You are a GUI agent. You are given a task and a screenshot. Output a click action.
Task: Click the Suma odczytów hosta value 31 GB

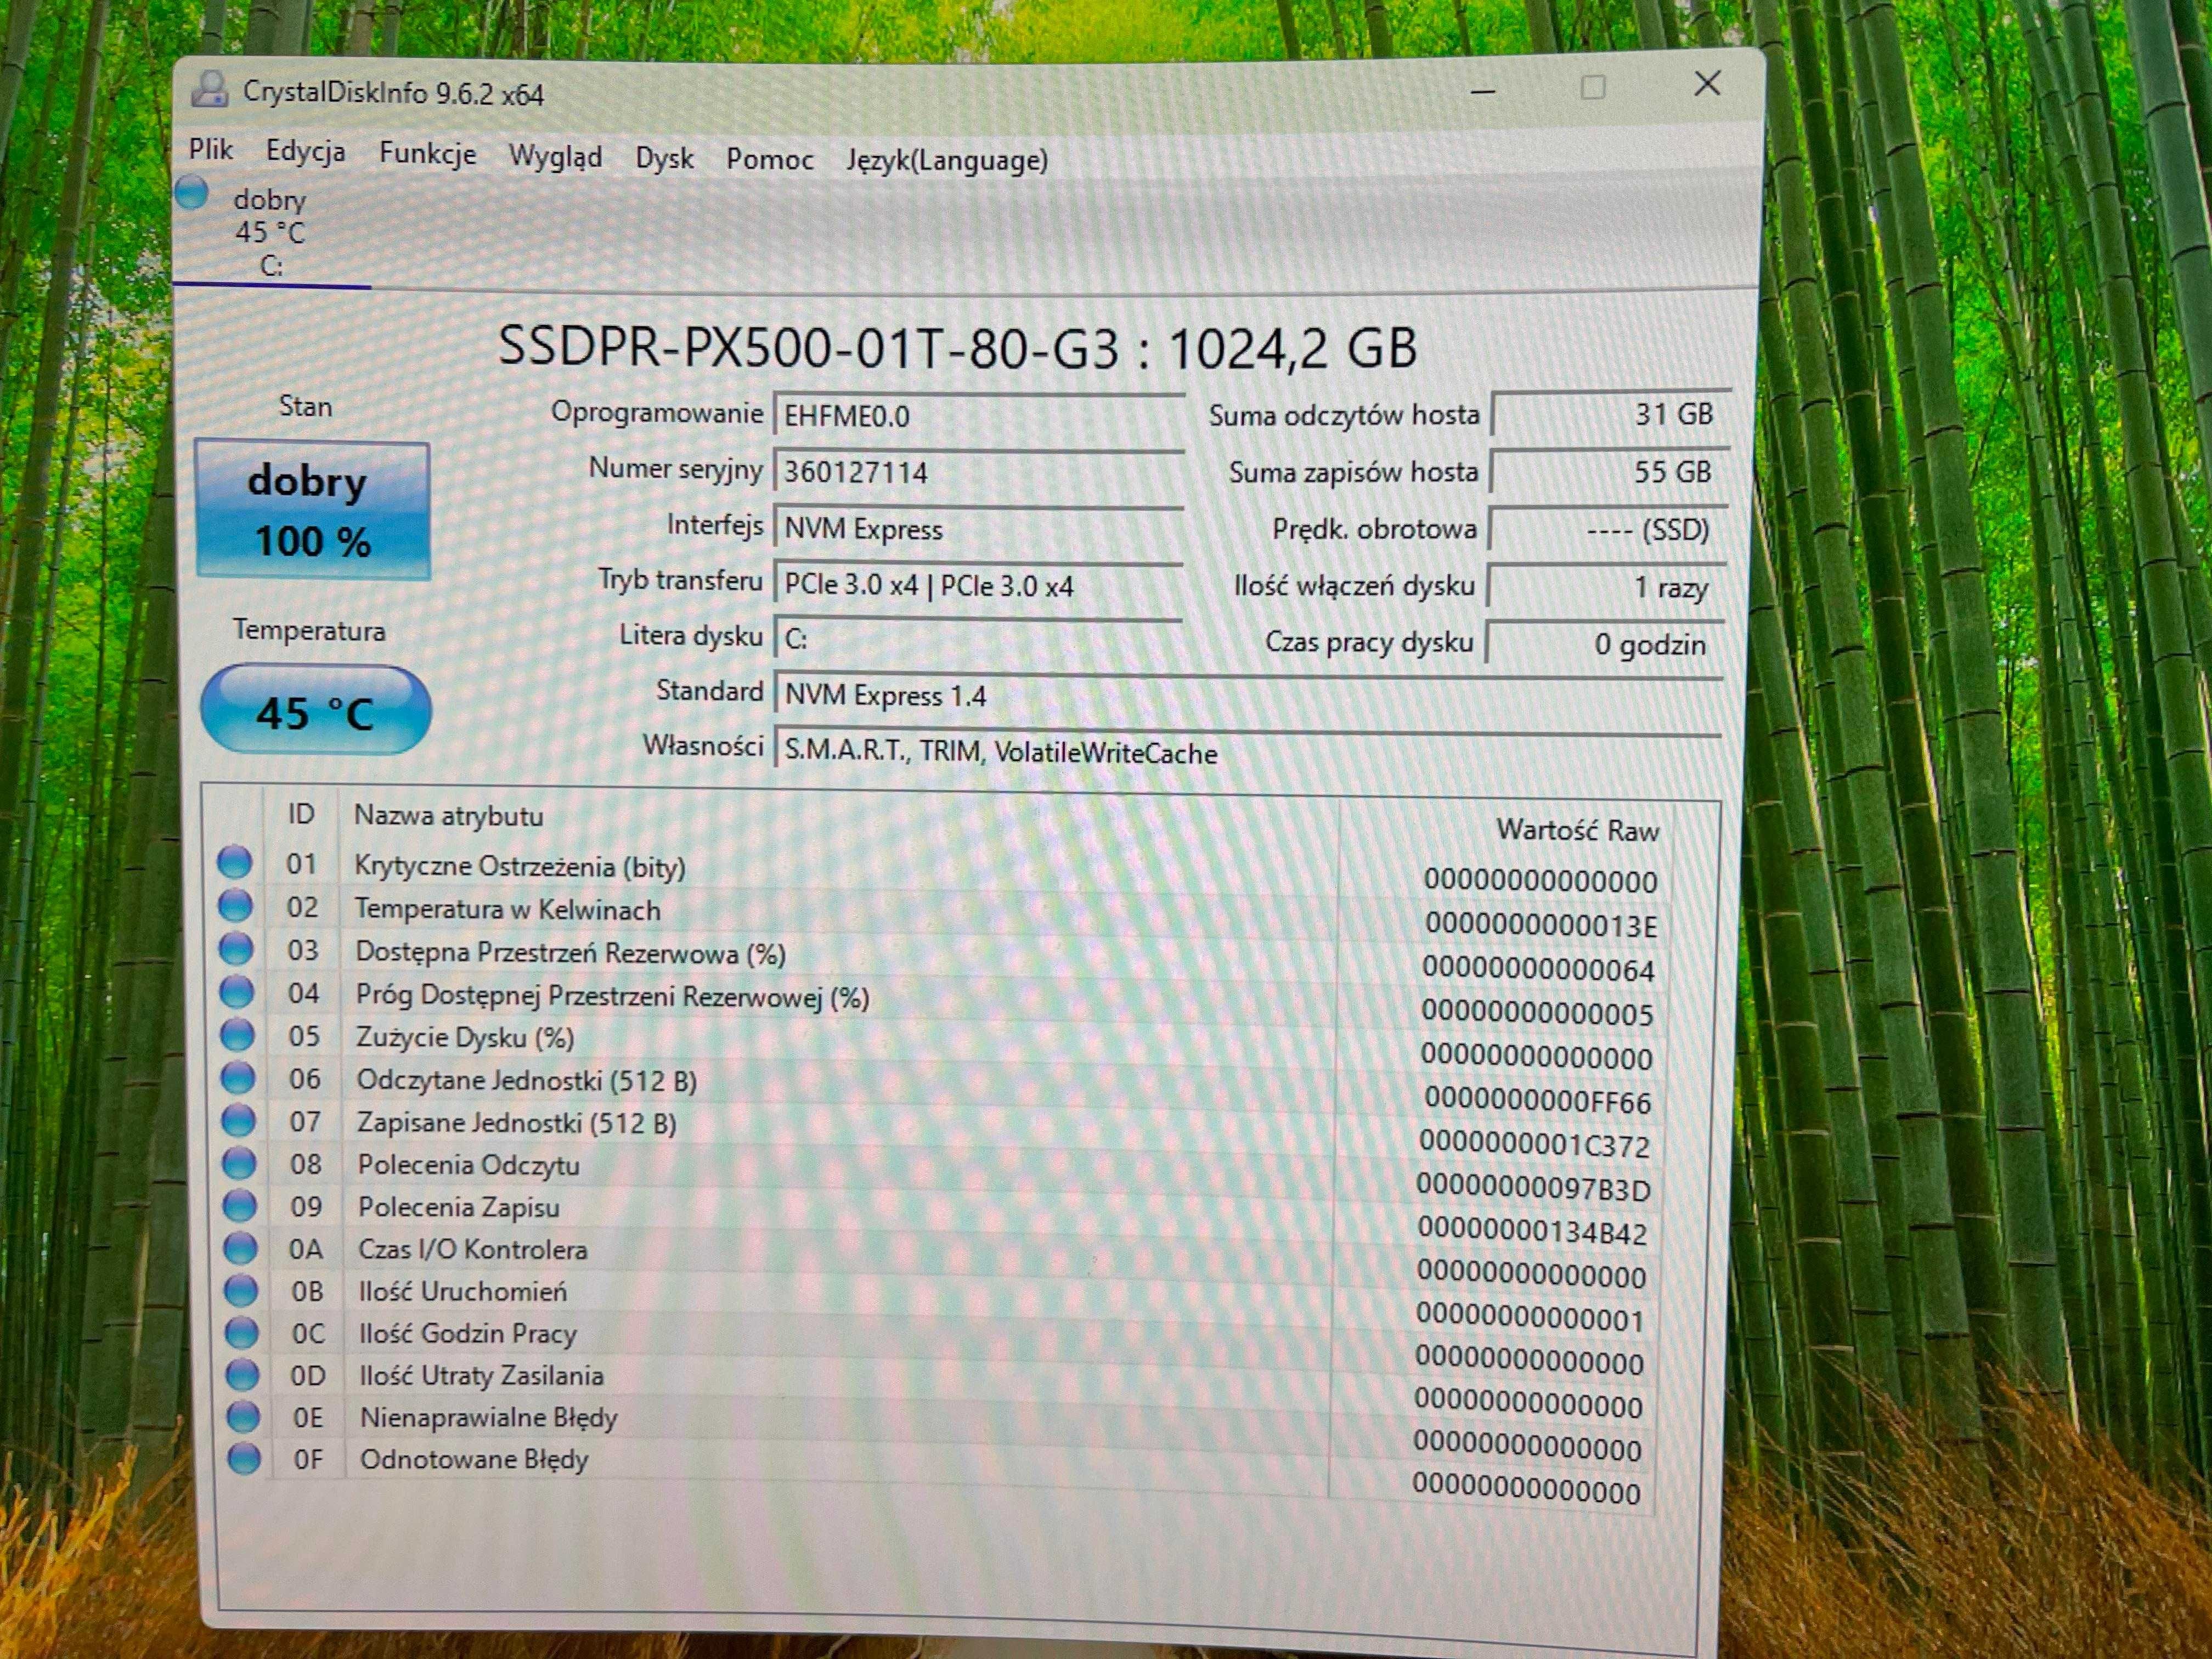(1610, 414)
